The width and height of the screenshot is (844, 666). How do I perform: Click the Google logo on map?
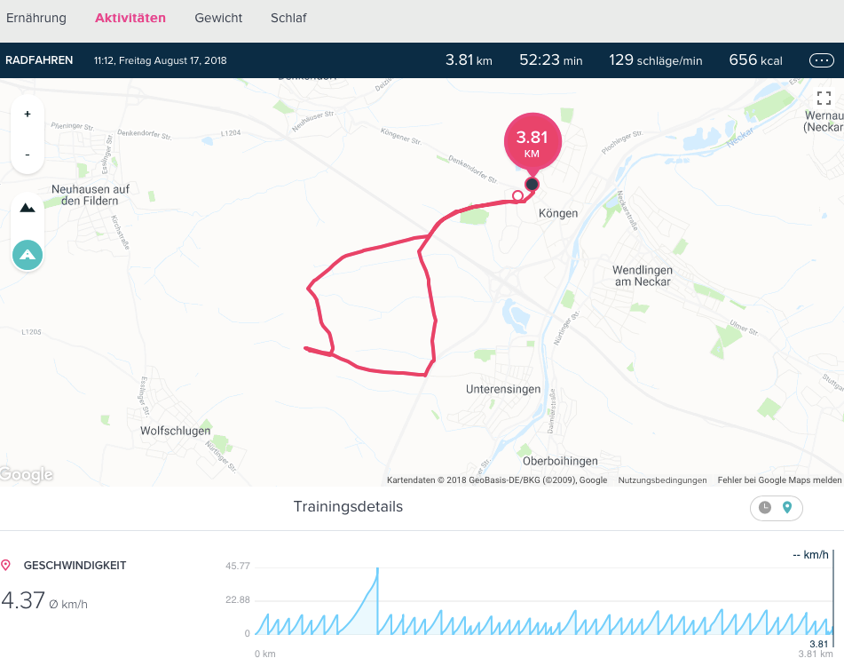[27, 474]
